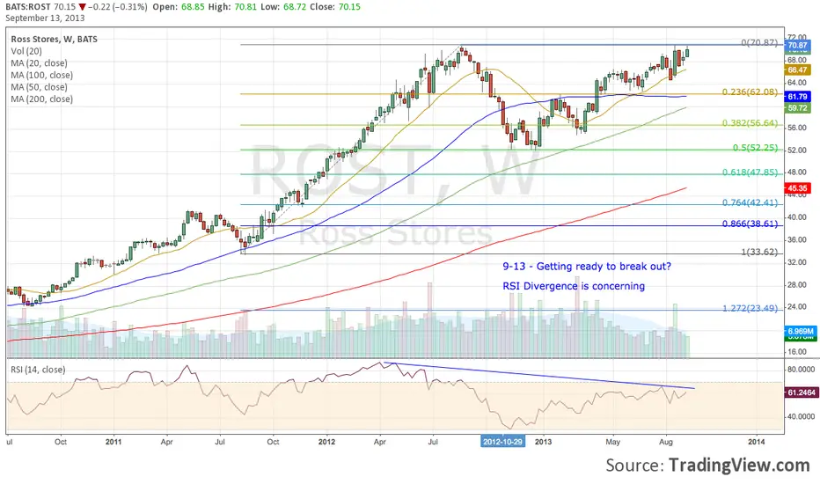This screenshot has width=820, height=484.
Task: Select the Ross Stores, W, BATS legend
Action: pyautogui.click(x=54, y=40)
